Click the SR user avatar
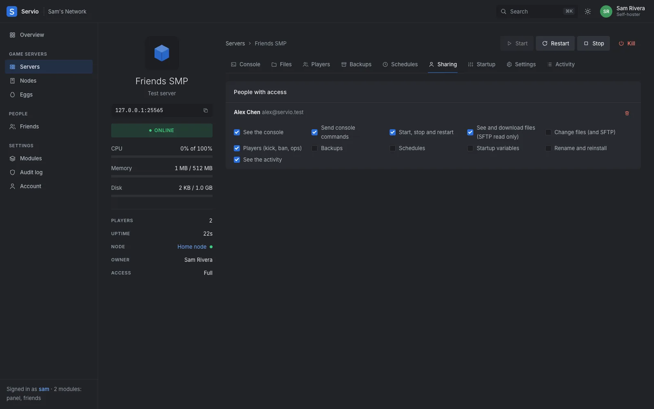Screen dimensions: 654x409 [606, 11]
